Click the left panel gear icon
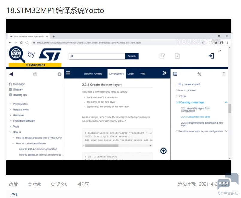This screenshot has width=241, height=198. [x=59, y=74]
